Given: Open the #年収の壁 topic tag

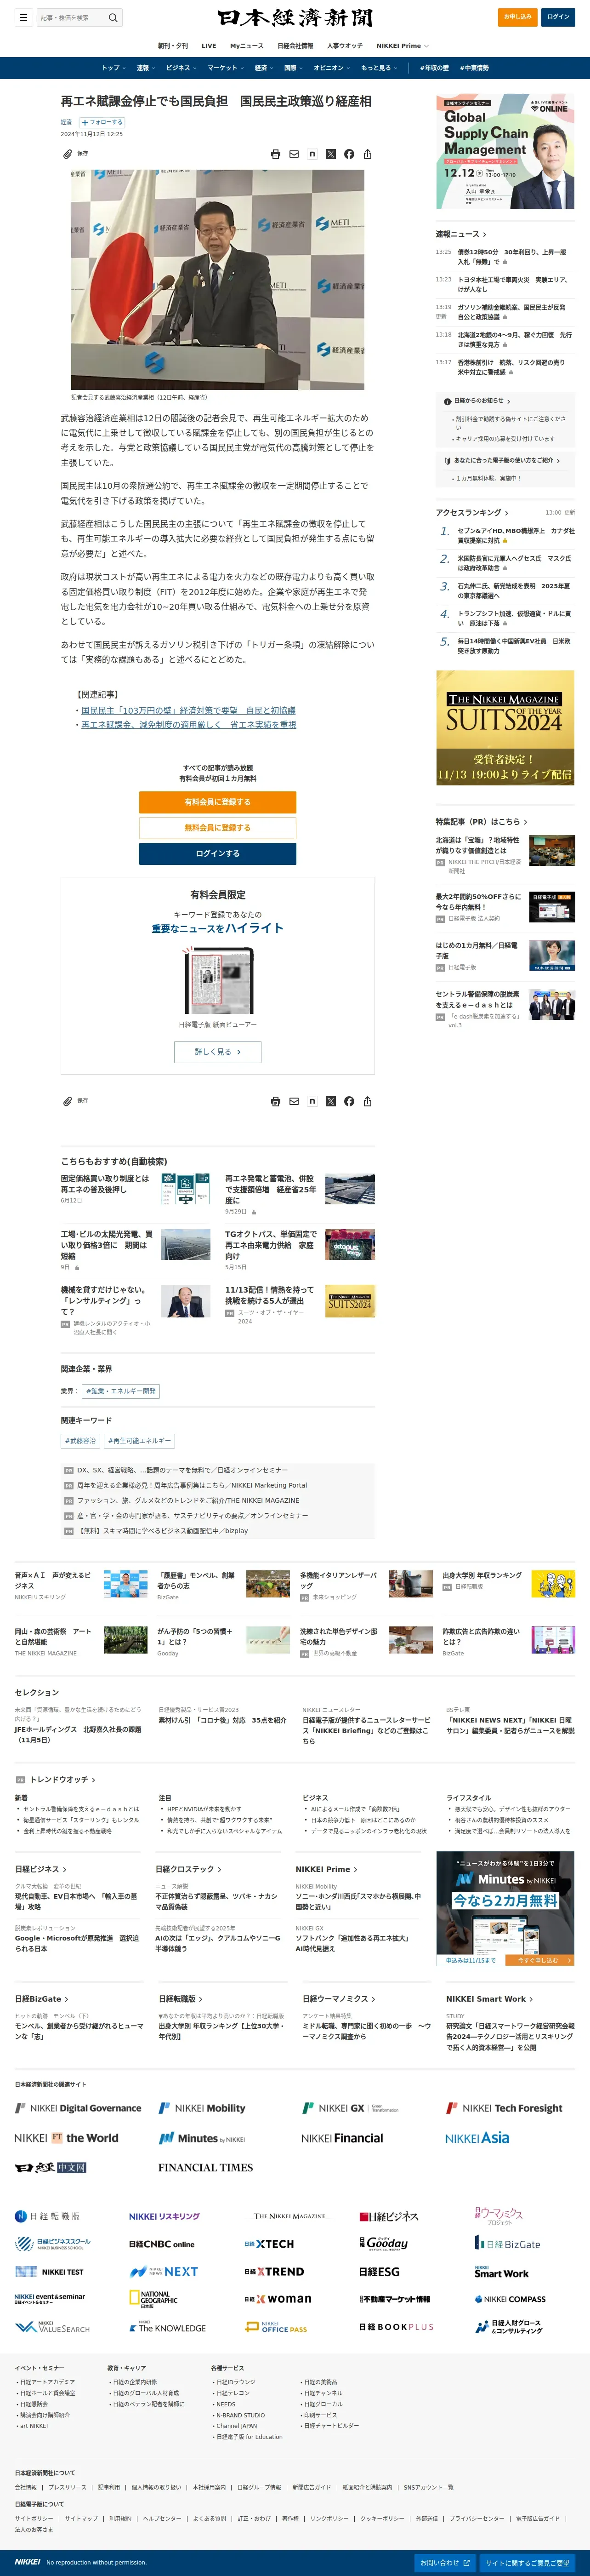Looking at the screenshot, I should tap(434, 68).
